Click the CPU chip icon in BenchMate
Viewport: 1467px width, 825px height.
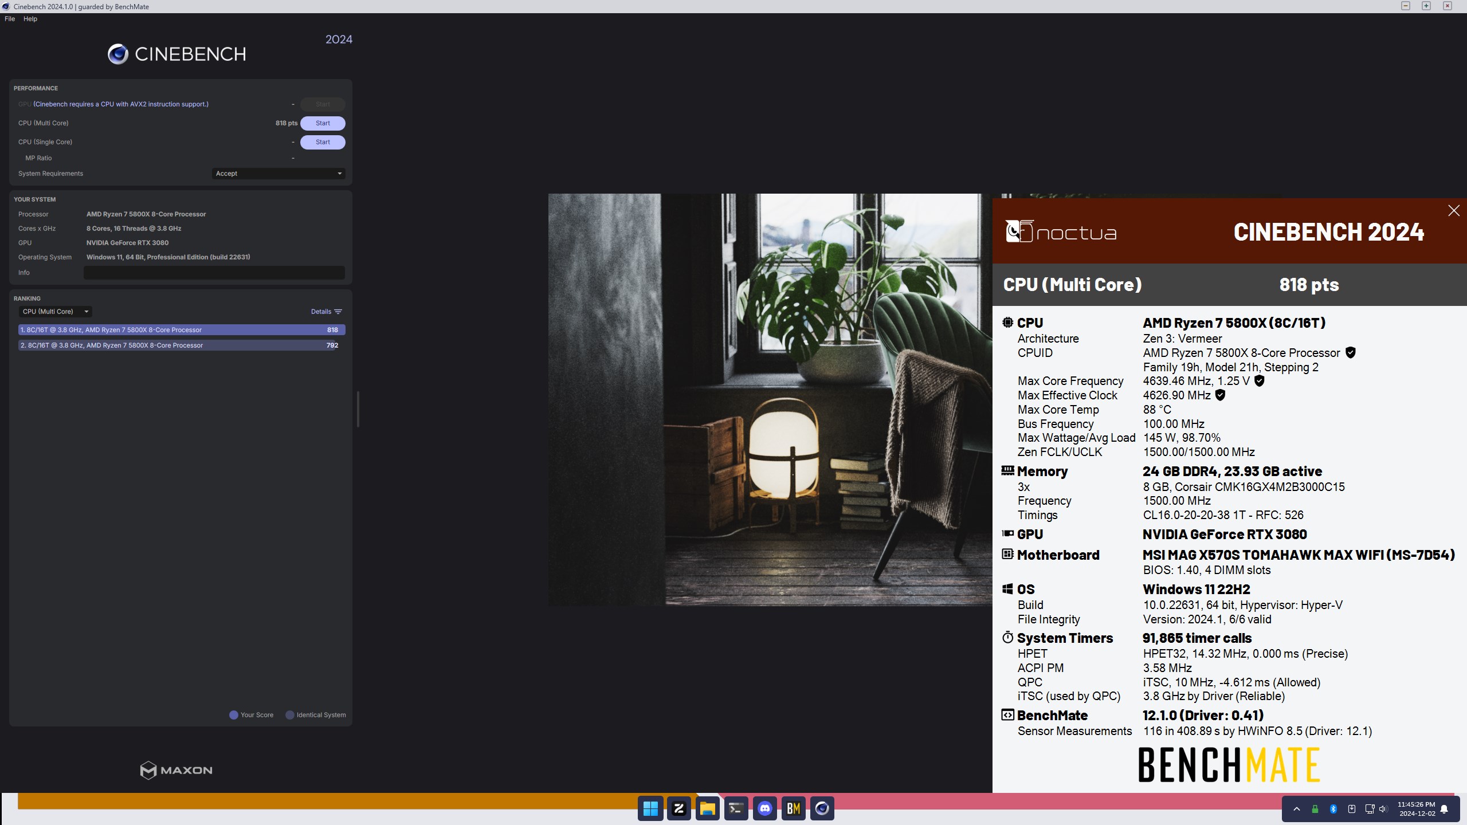pyautogui.click(x=1007, y=323)
